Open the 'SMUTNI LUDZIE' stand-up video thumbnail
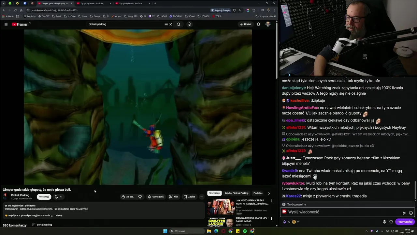The image size is (417, 235). click(x=221, y=222)
